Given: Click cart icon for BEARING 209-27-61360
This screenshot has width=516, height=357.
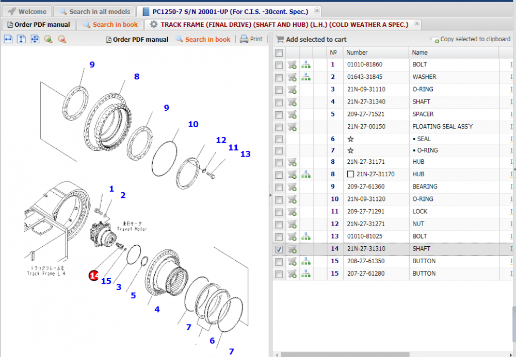Looking at the screenshot, I should click(292, 187).
